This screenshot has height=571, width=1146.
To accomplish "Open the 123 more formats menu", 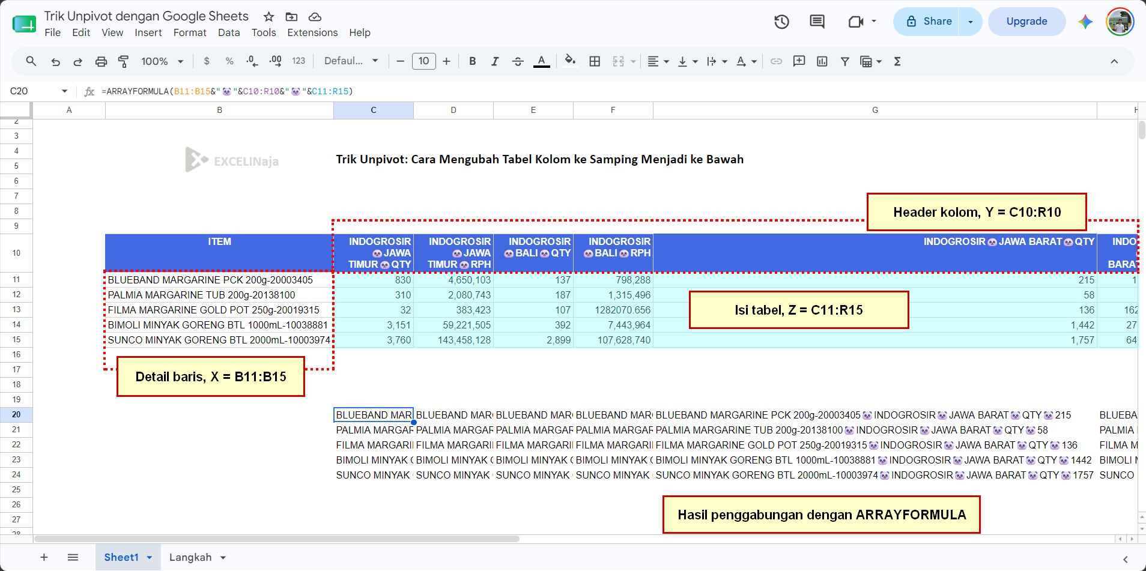I will (x=299, y=61).
